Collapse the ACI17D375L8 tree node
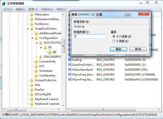This screenshot has height=119, width=163. (37, 43)
